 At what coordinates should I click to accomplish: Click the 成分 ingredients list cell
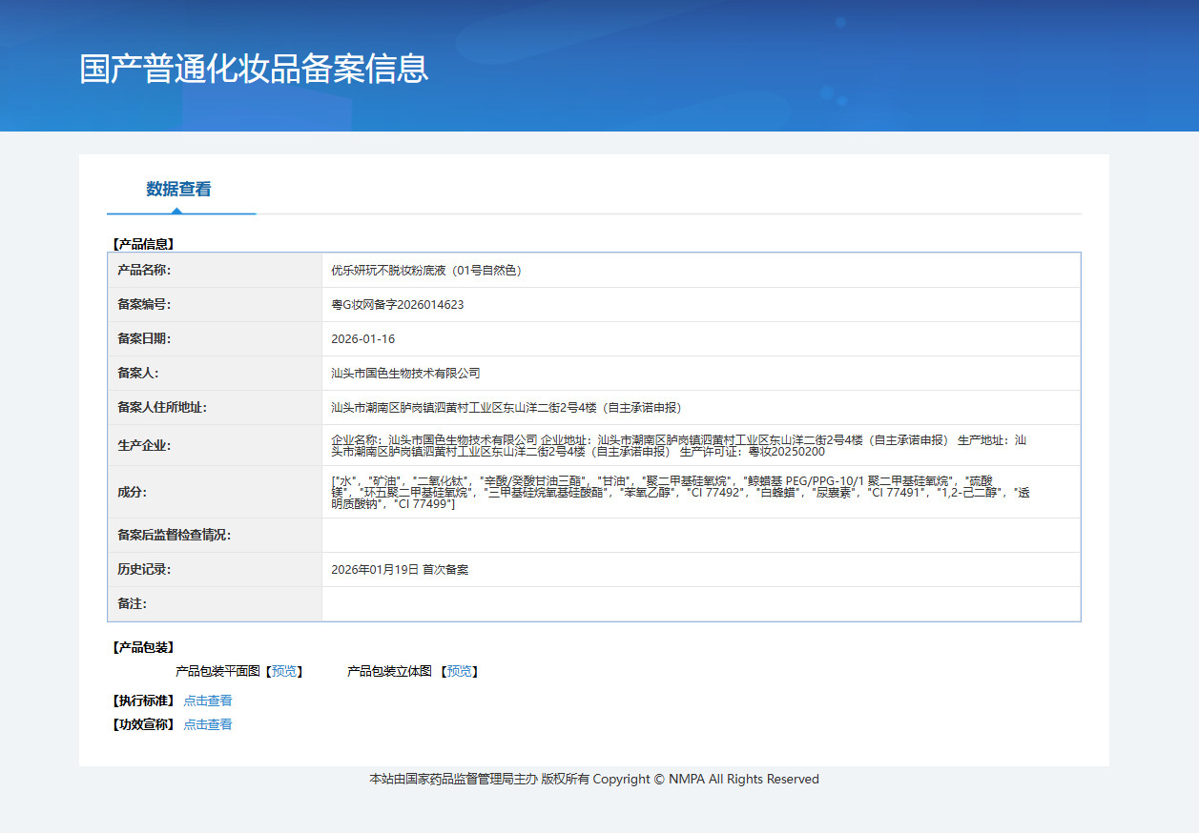point(701,492)
